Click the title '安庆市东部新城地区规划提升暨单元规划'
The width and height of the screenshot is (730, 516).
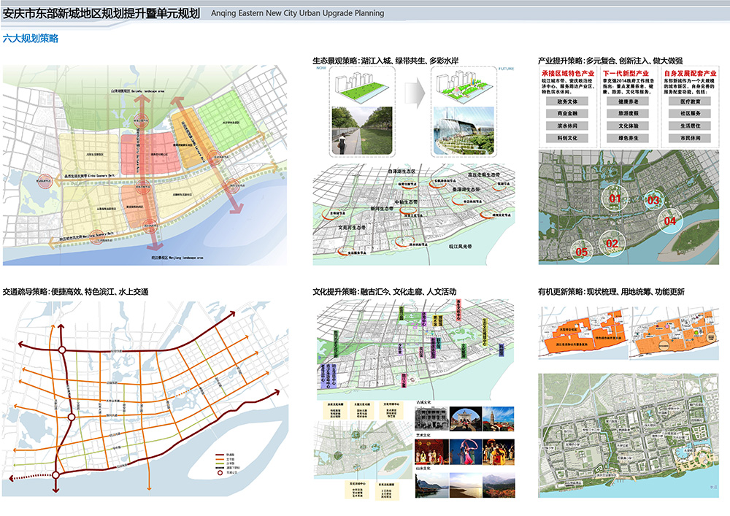[101, 13]
